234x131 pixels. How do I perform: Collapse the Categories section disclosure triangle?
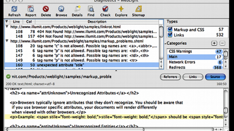point(165,44)
